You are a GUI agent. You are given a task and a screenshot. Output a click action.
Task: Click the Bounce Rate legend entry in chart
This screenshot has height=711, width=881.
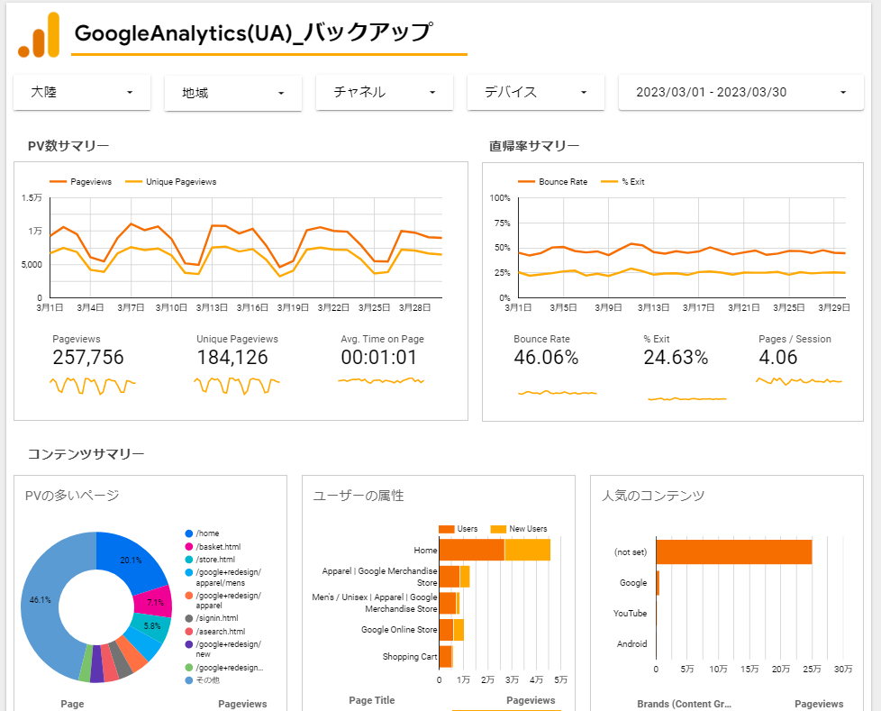coord(552,181)
